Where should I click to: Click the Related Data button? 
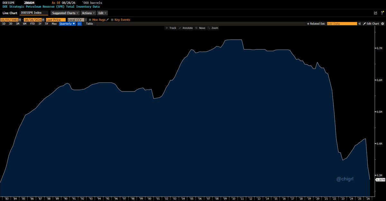316,24
